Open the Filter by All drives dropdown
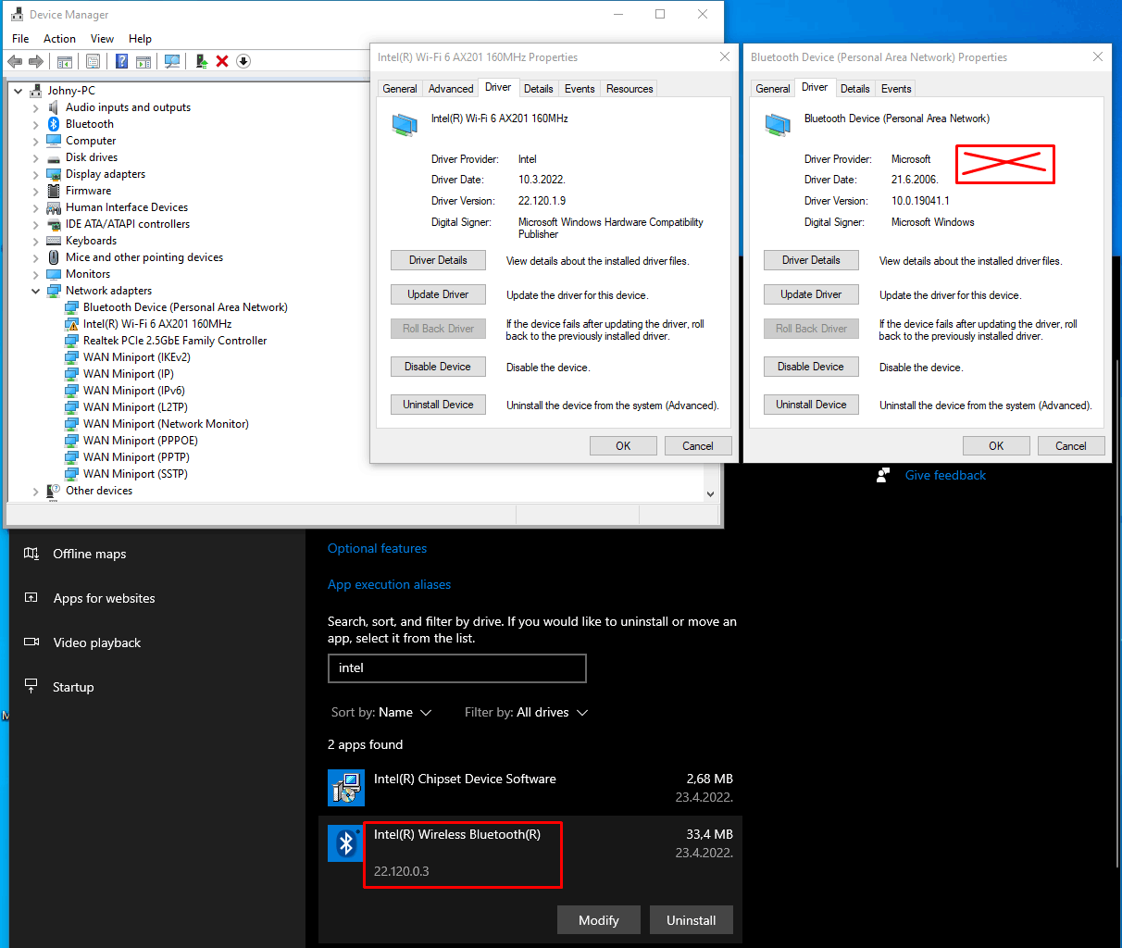This screenshot has height=948, width=1122. [x=527, y=712]
